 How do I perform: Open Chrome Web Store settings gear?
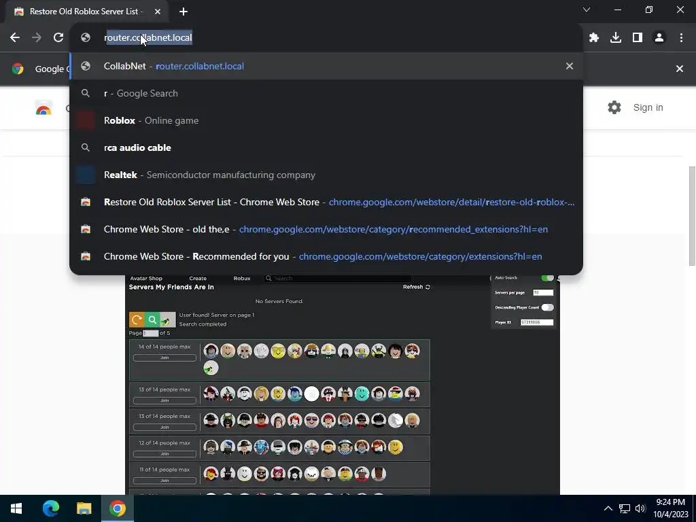pyautogui.click(x=614, y=107)
